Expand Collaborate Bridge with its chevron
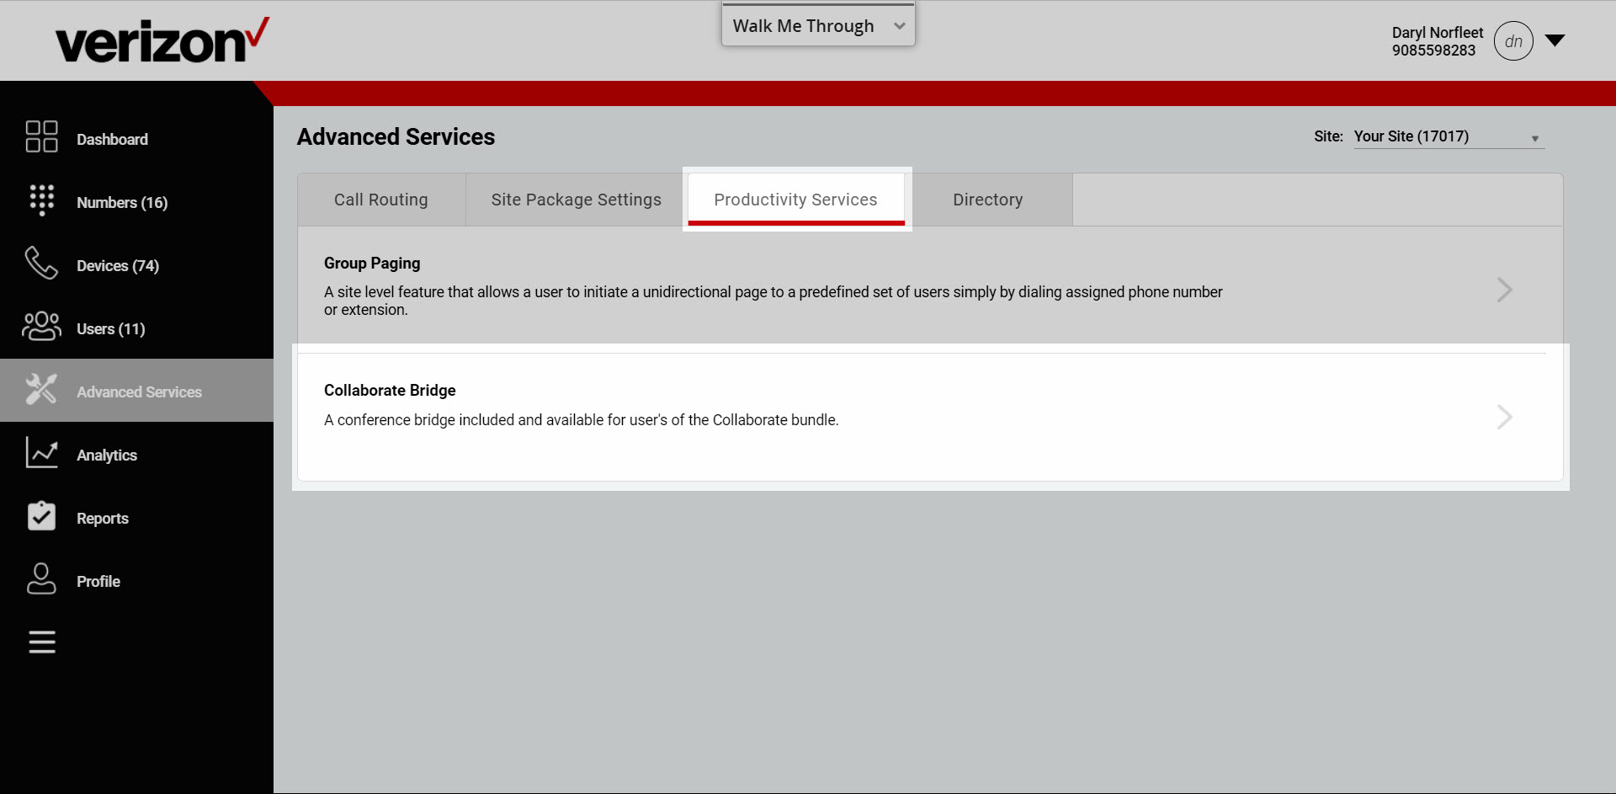Screen dimensions: 1616x794 pyautogui.click(x=1505, y=417)
